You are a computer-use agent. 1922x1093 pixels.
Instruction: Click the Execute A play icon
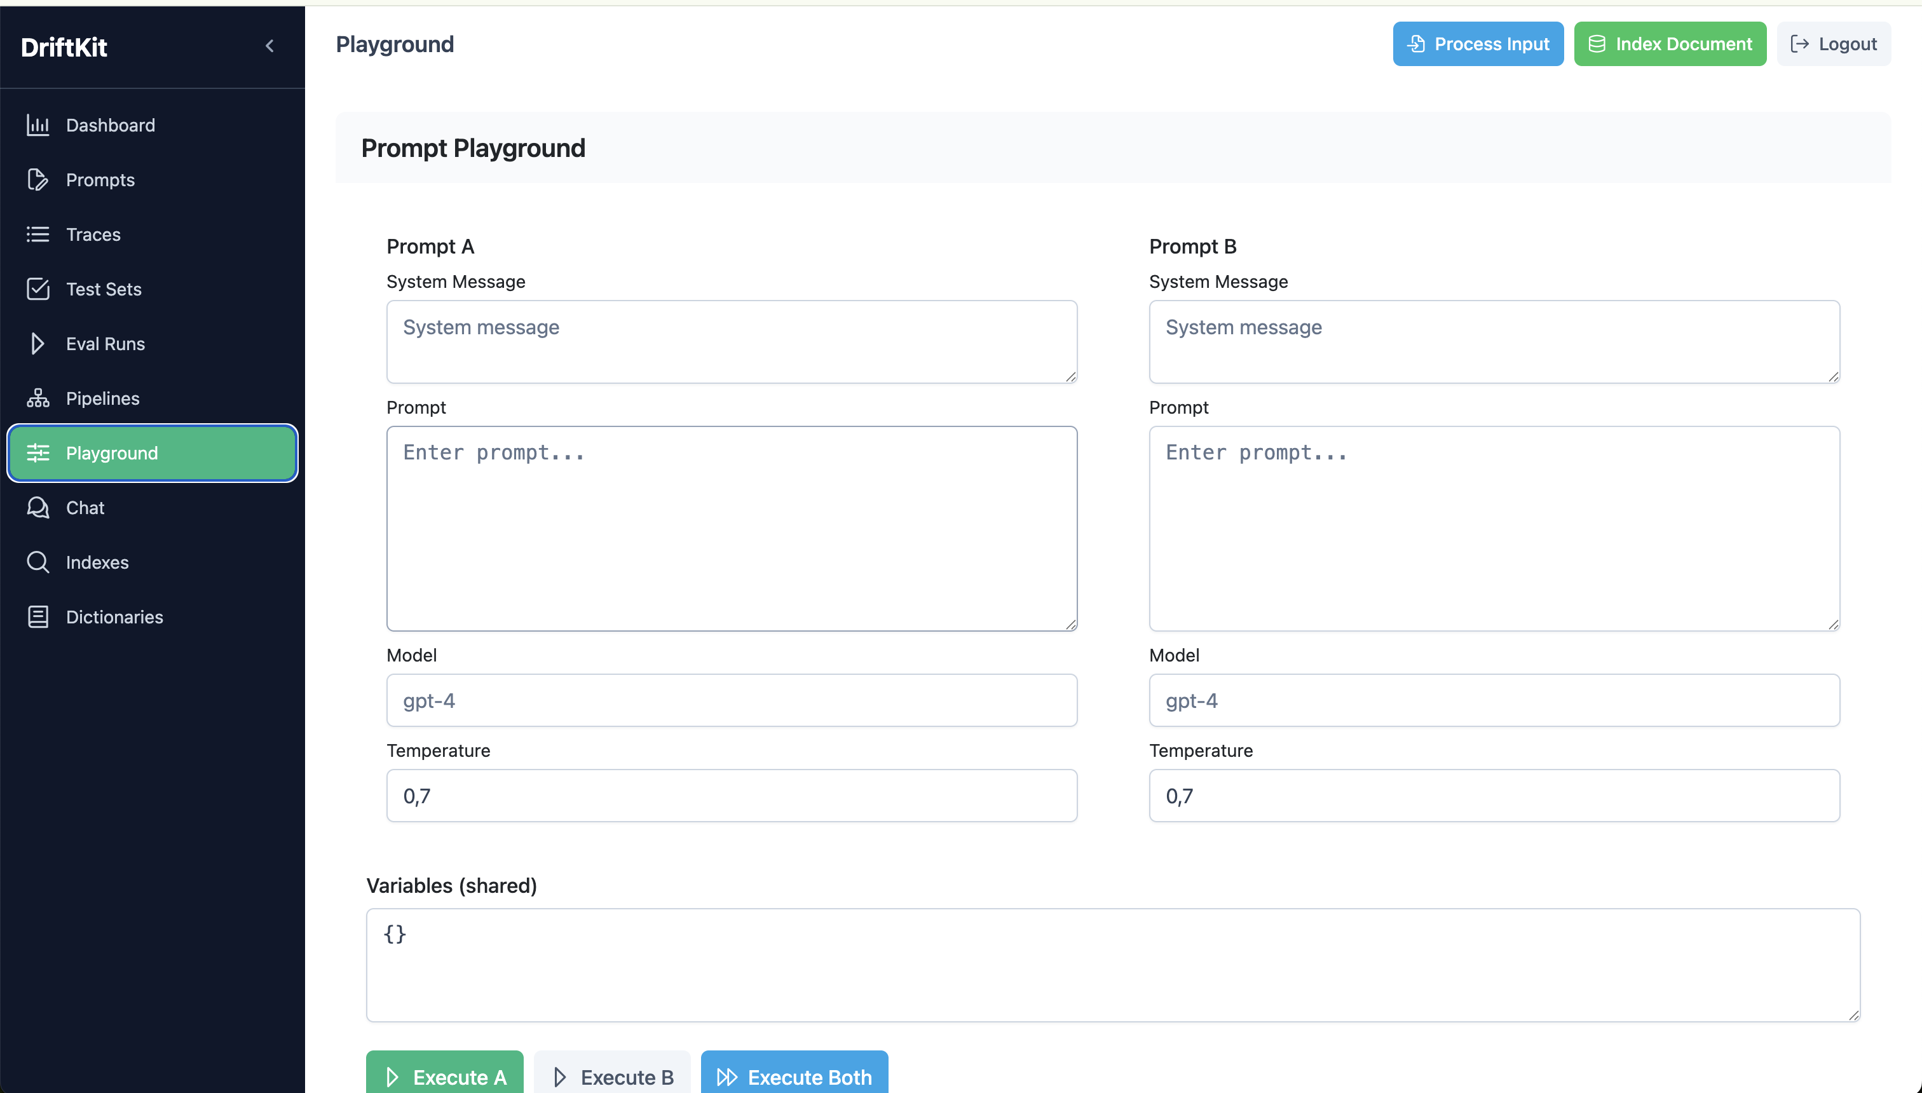tap(393, 1077)
